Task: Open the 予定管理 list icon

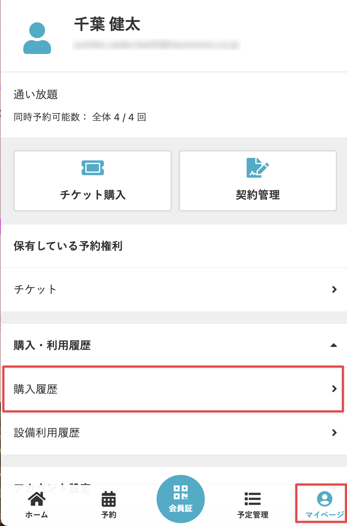Action: point(253,499)
